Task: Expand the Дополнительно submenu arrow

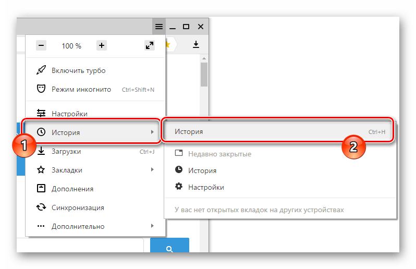Action: 152,226
